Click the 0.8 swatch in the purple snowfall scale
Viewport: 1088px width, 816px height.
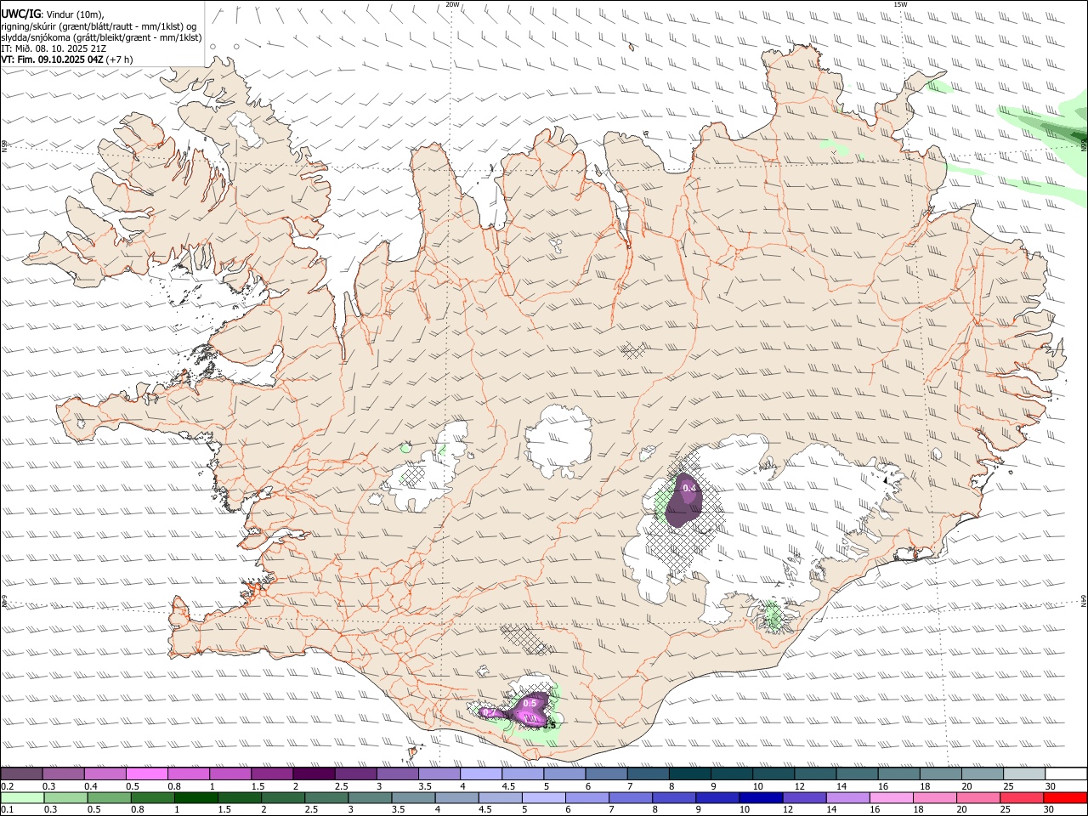tap(189, 773)
